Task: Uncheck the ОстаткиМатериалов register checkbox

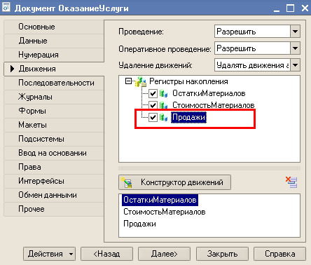Action: point(153,93)
